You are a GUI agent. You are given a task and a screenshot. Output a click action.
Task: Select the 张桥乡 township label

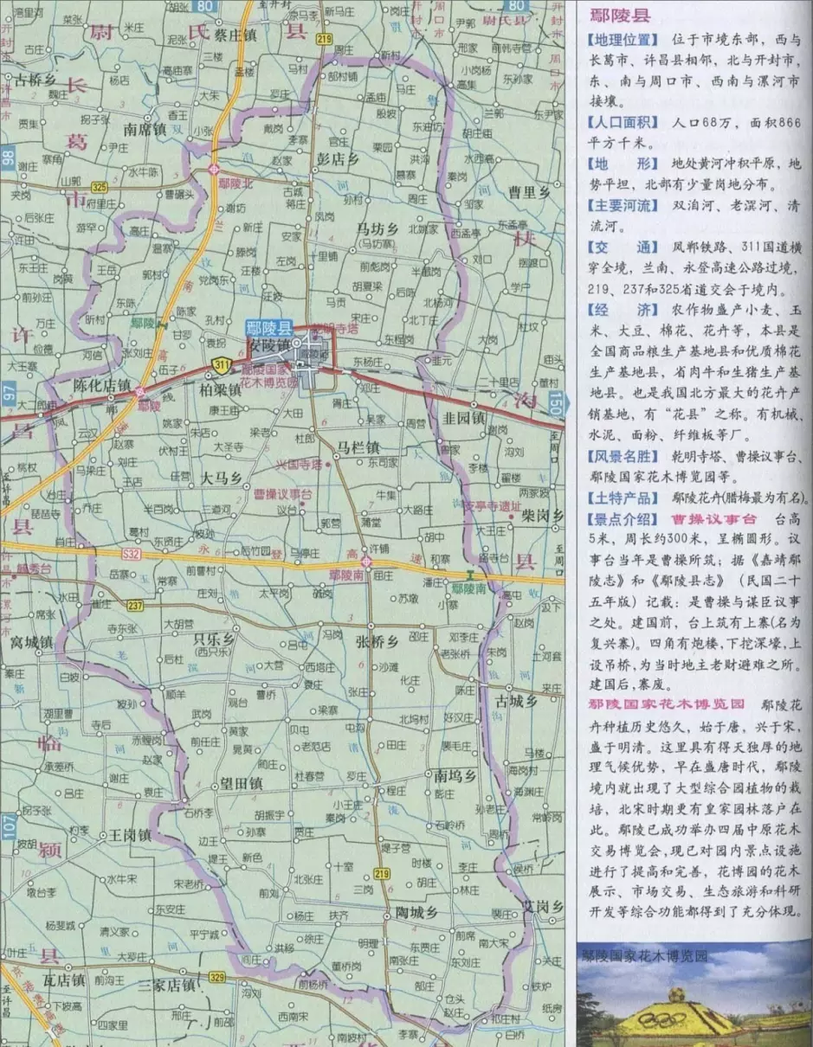376,641
